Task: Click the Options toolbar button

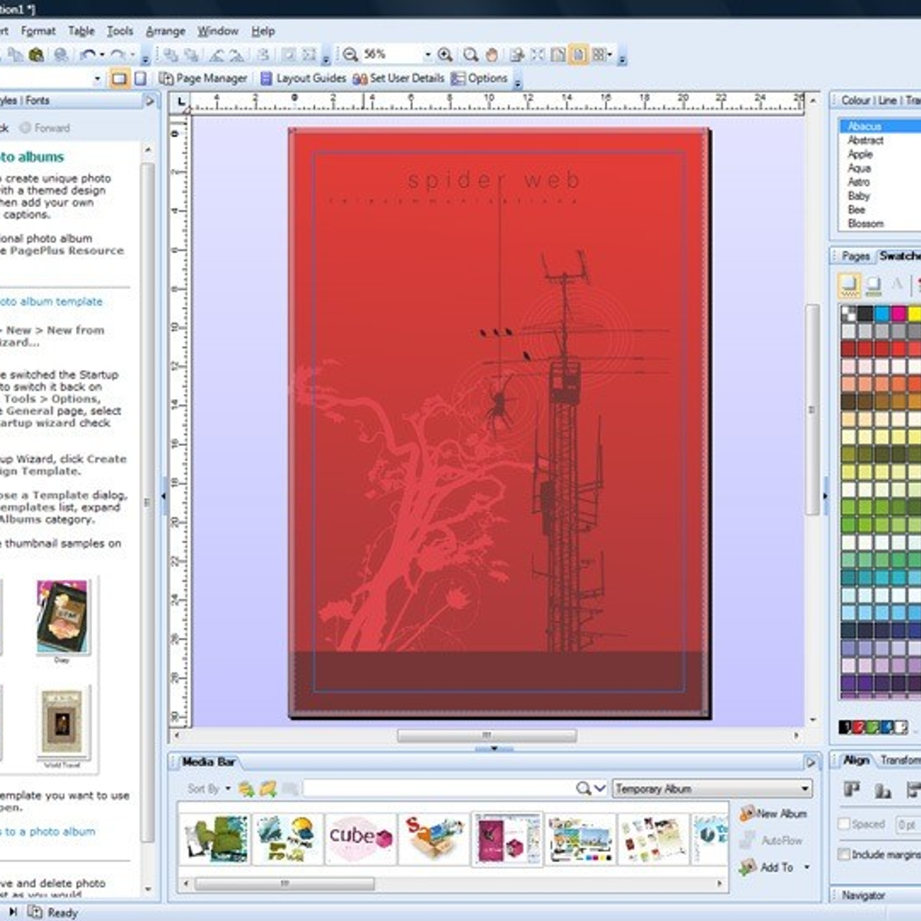Action: [x=479, y=78]
